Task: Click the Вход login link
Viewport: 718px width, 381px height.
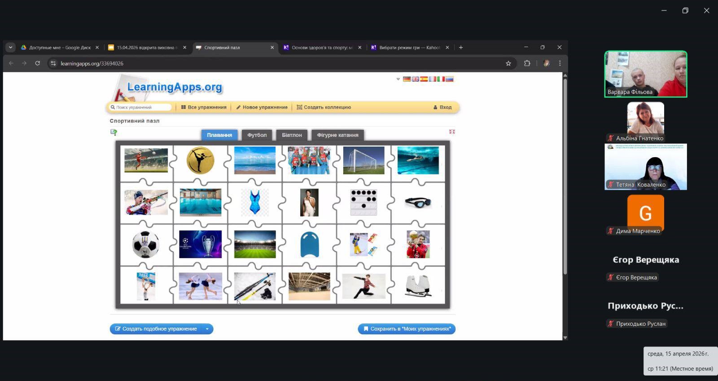Action: (442, 107)
